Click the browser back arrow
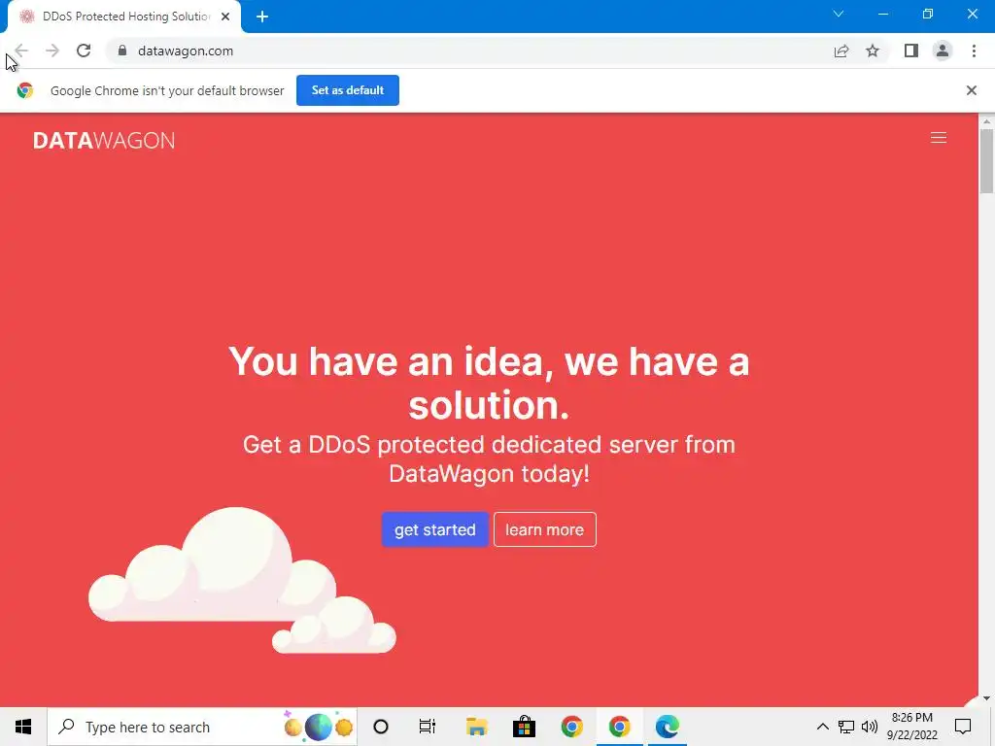 21,51
